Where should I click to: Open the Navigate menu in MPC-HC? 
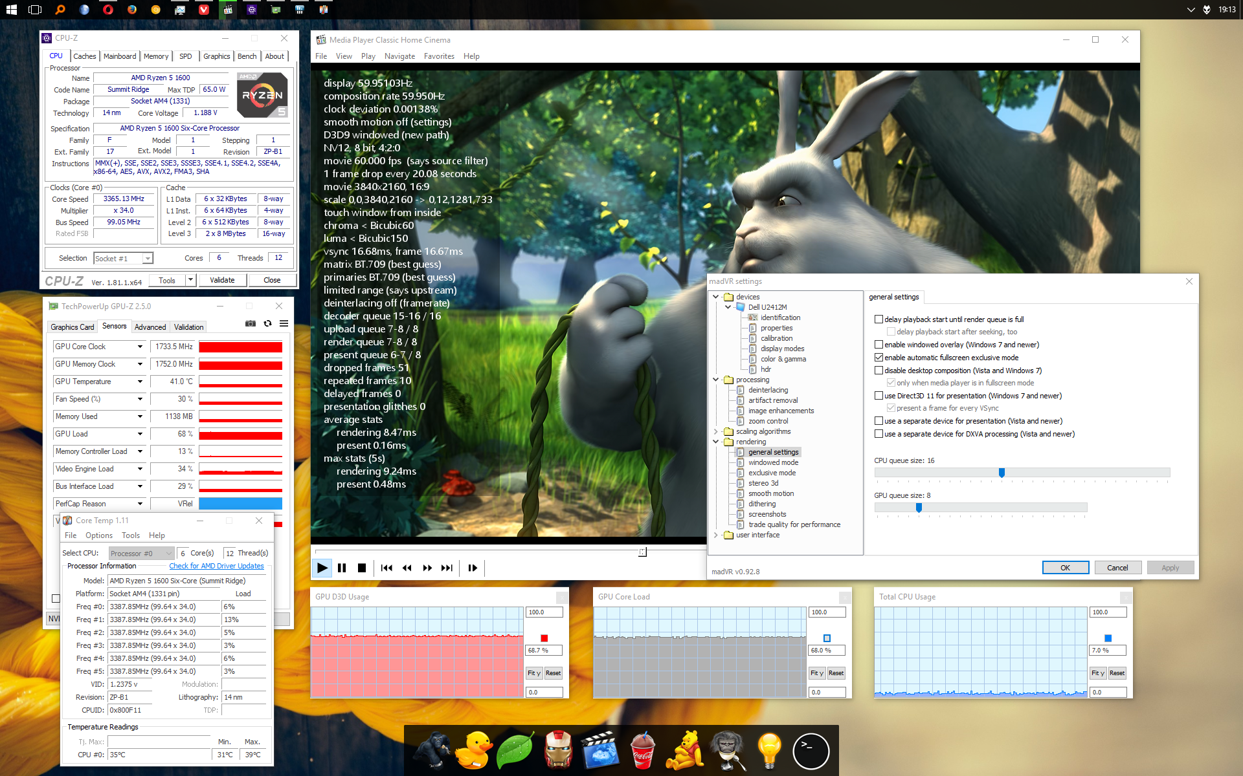point(399,56)
